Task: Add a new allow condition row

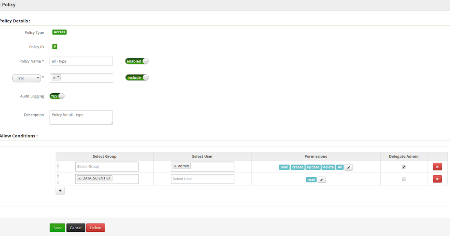Action: click(x=60, y=191)
